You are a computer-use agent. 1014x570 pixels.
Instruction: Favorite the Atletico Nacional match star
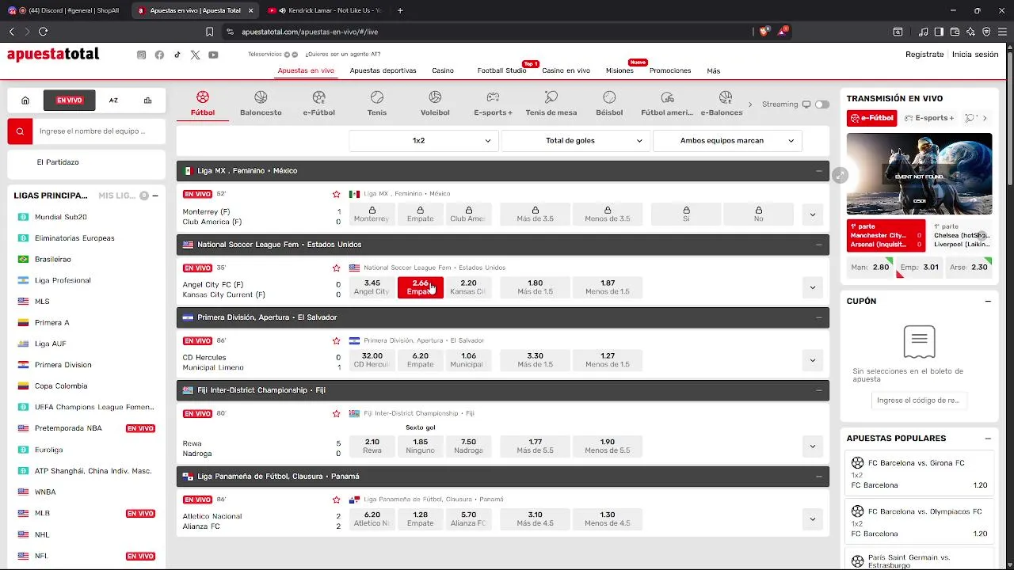pyautogui.click(x=337, y=500)
